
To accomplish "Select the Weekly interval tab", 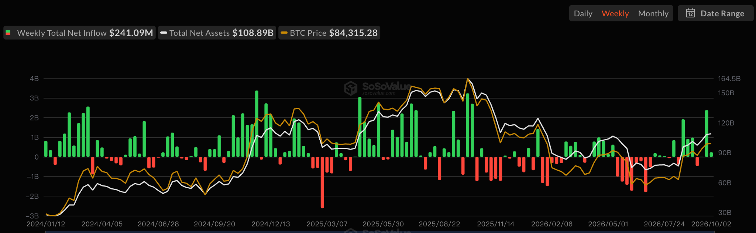I will (615, 14).
